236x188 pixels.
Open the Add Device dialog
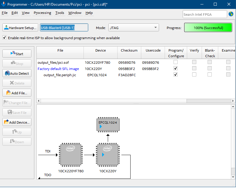[x=17, y=122]
